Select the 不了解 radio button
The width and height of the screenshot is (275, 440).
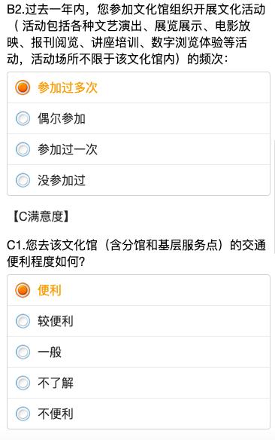[23, 383]
